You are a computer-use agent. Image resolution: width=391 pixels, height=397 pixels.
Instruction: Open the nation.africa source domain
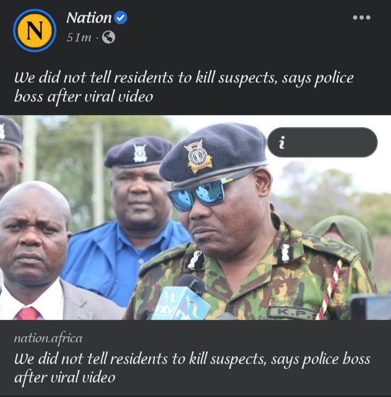point(48,338)
